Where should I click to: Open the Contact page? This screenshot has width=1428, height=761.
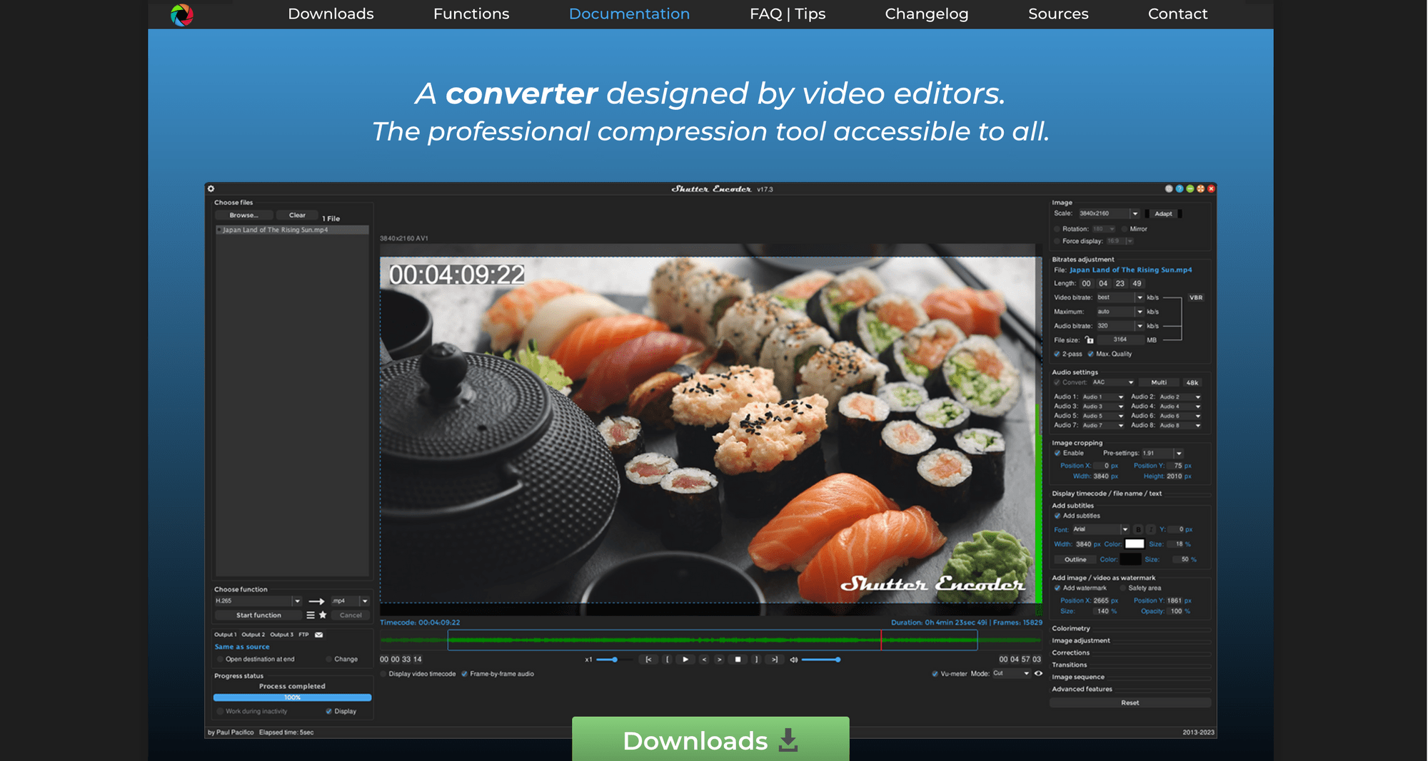1177,14
